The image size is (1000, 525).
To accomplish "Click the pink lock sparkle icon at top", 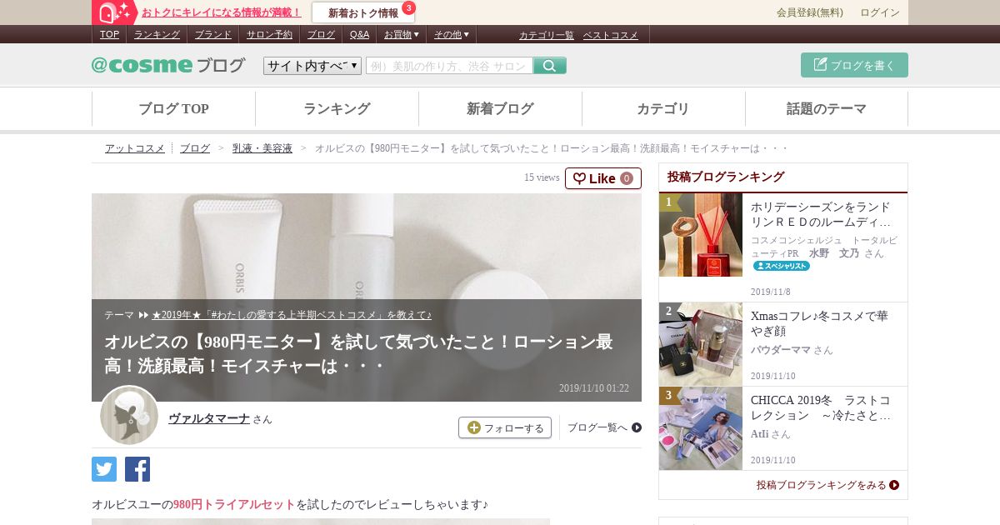I will (115, 12).
